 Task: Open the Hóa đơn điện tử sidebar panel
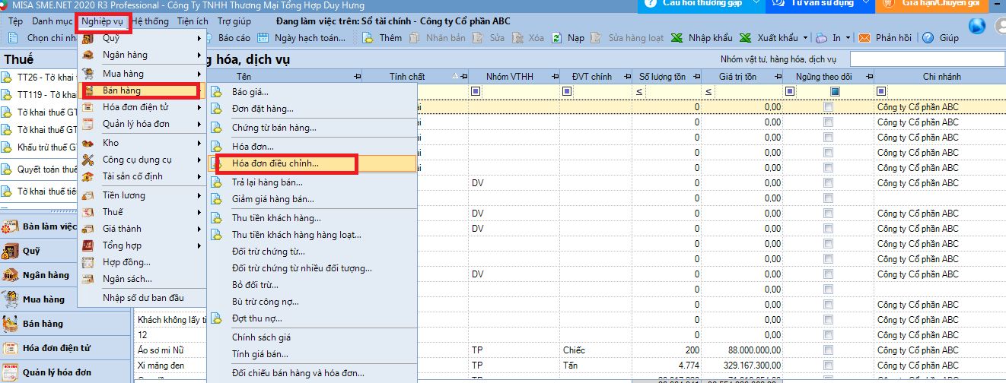[x=65, y=348]
